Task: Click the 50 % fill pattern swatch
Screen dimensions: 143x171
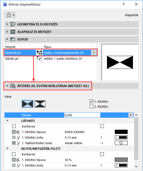Action: [121, 160]
